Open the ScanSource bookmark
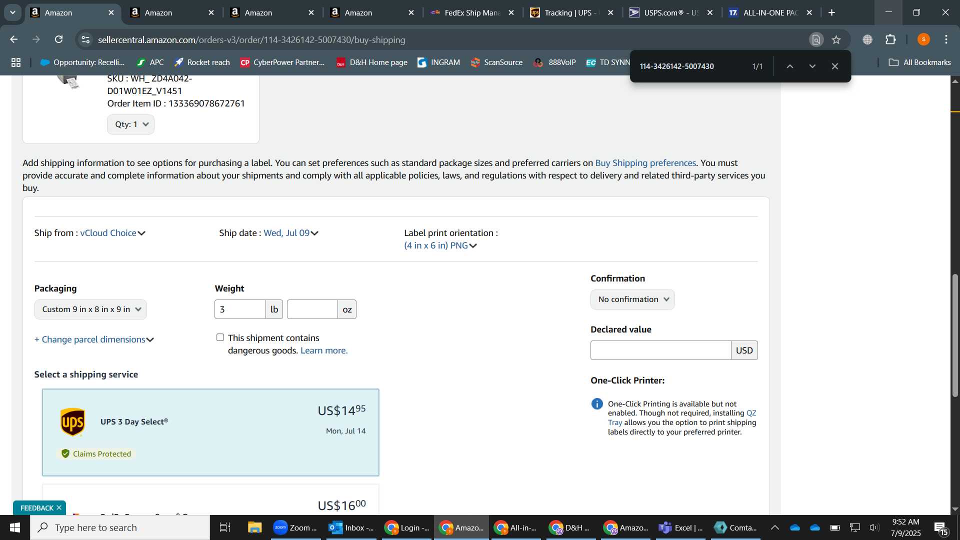Image resolution: width=960 pixels, height=540 pixels. [x=496, y=62]
